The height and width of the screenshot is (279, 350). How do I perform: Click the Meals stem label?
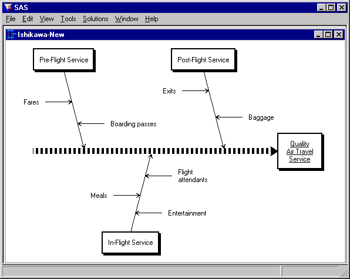tap(99, 196)
